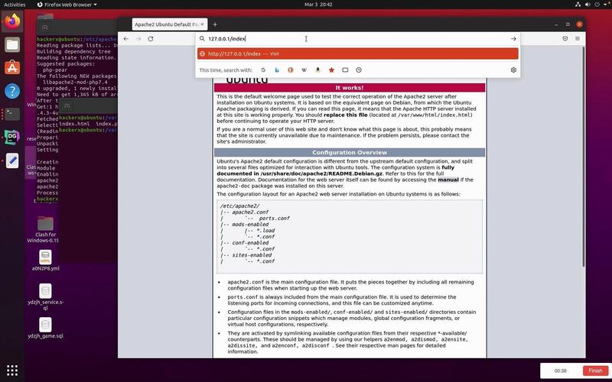Search this time with Amazon
The width and height of the screenshot is (612, 382).
317,70
